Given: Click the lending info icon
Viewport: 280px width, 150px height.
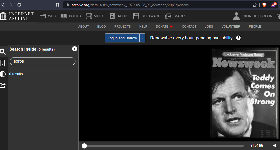Looking at the screenshot, I should click(238, 38).
